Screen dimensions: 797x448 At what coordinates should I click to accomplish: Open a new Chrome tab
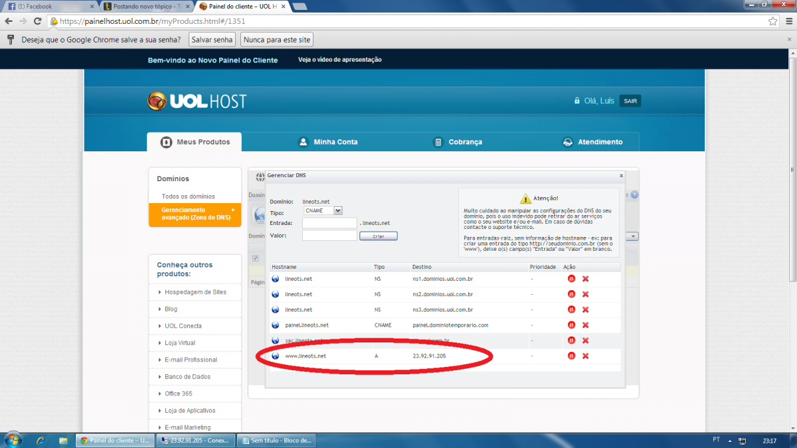point(300,7)
